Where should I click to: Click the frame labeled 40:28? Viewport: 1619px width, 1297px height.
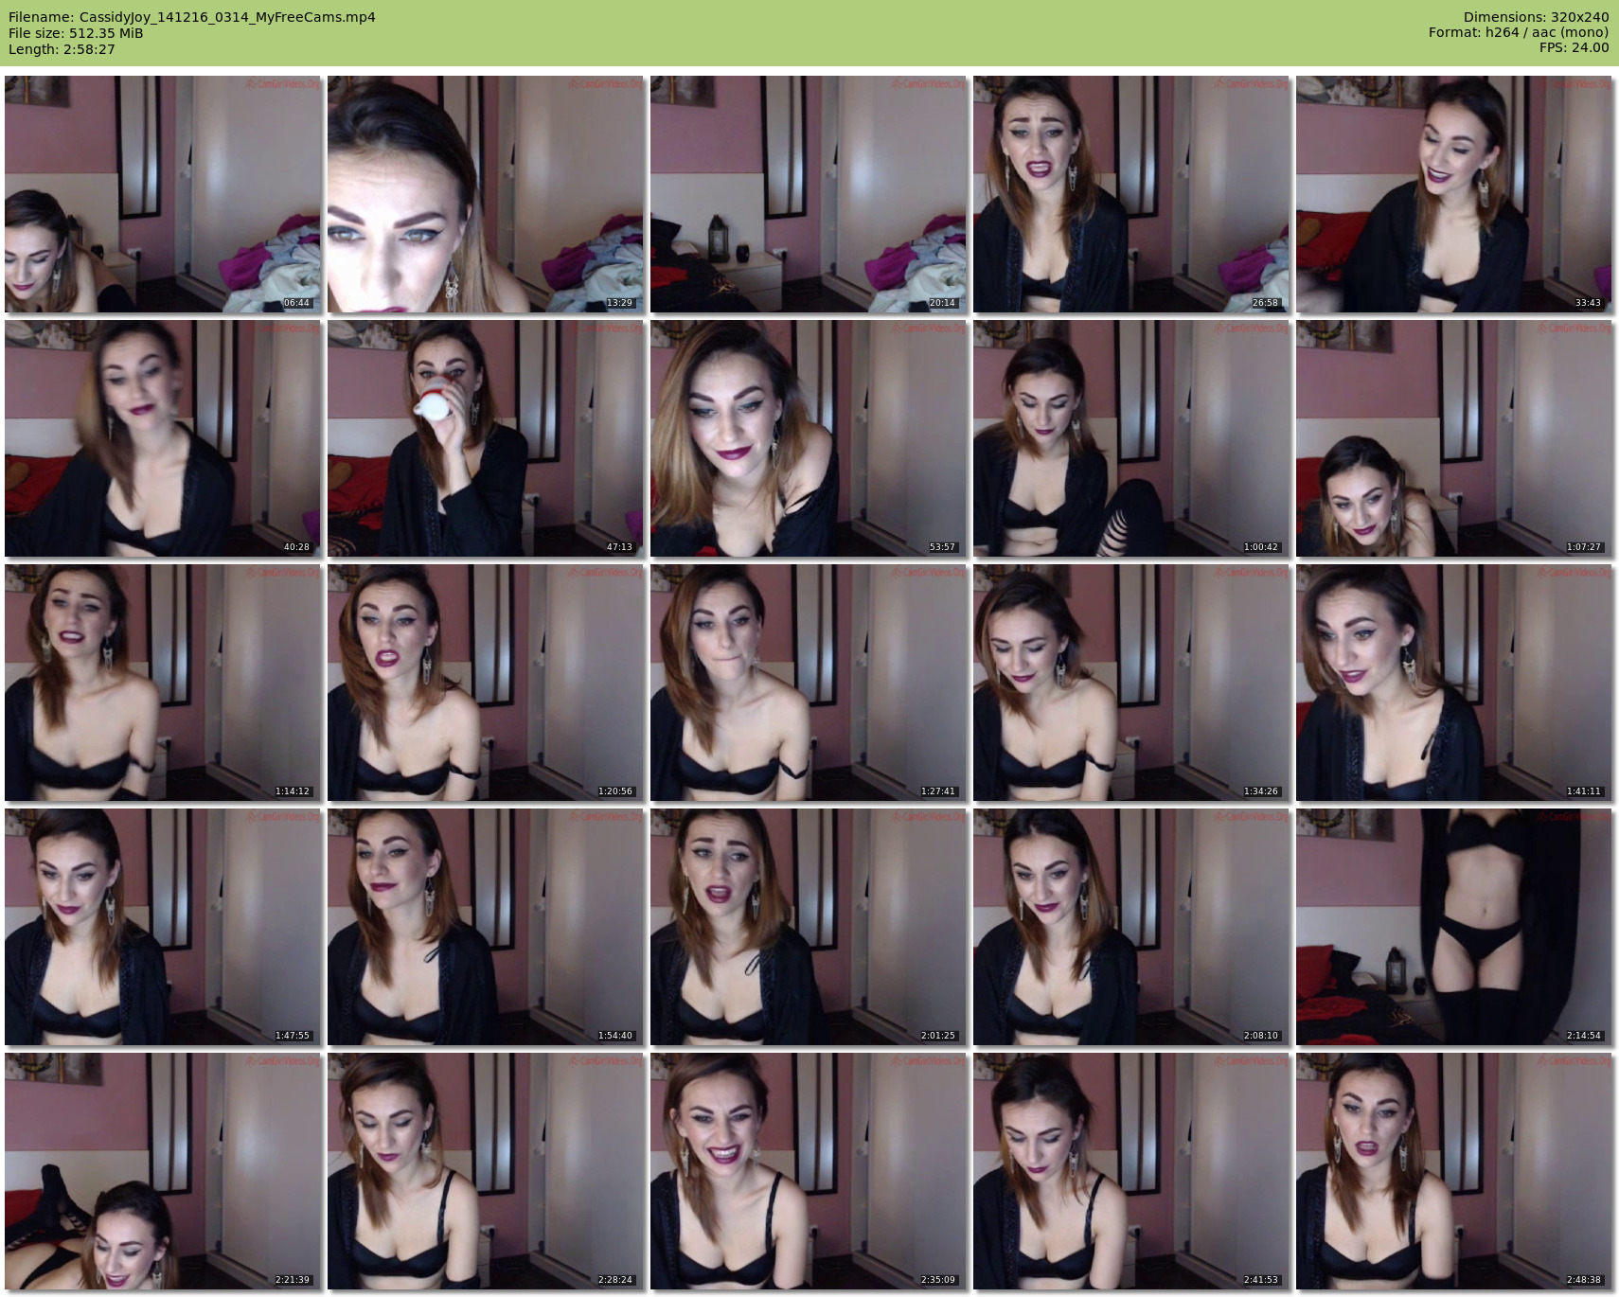coord(163,438)
